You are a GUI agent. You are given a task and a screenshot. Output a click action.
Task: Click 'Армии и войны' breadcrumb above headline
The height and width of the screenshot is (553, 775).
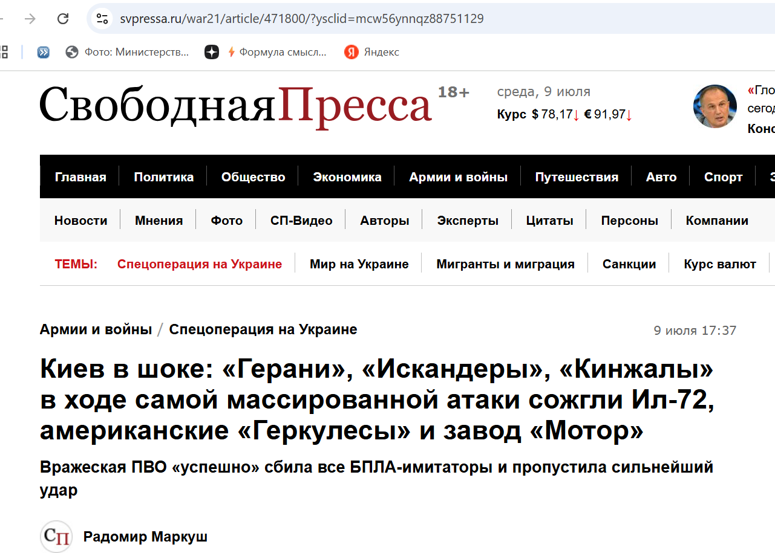pos(96,329)
